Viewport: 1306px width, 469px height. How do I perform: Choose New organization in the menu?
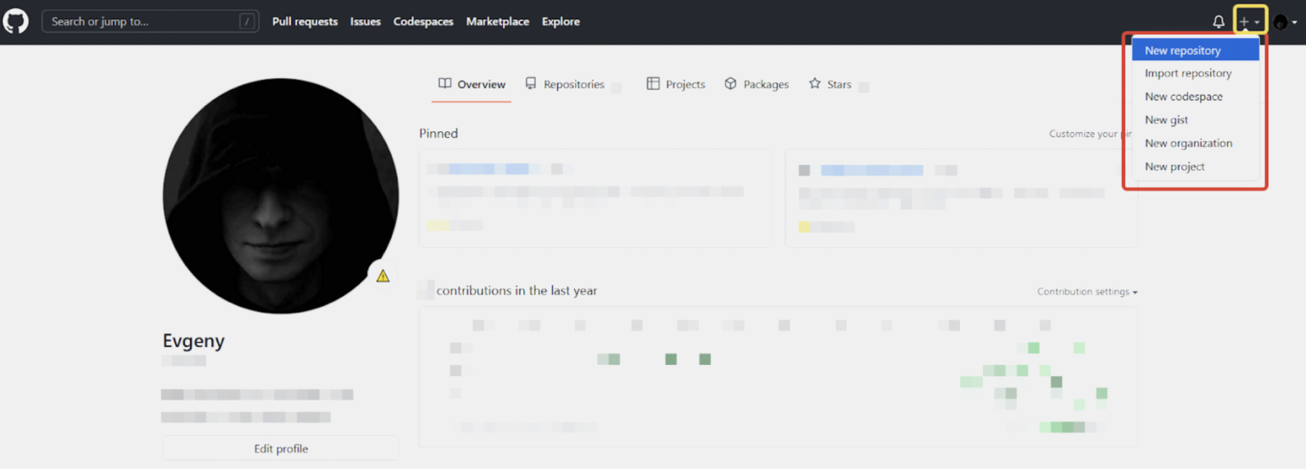point(1188,143)
